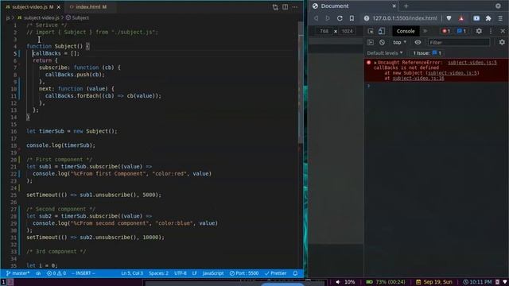Click the blue issues count badge in DevTools toolbar

(x=461, y=31)
